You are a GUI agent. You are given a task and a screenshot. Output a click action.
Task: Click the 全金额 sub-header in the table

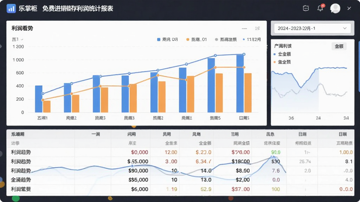click(205, 143)
